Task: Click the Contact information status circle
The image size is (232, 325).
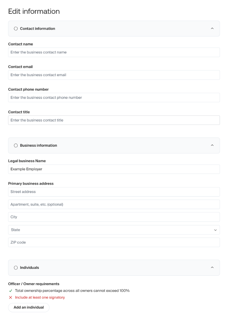Action: tap(16, 29)
